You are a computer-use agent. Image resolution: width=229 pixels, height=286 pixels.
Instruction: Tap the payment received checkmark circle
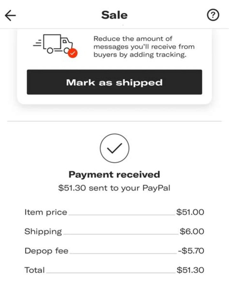[x=114, y=148]
